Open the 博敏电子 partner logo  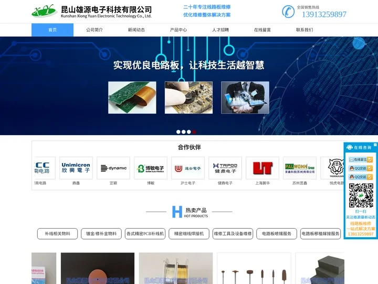click(x=151, y=168)
